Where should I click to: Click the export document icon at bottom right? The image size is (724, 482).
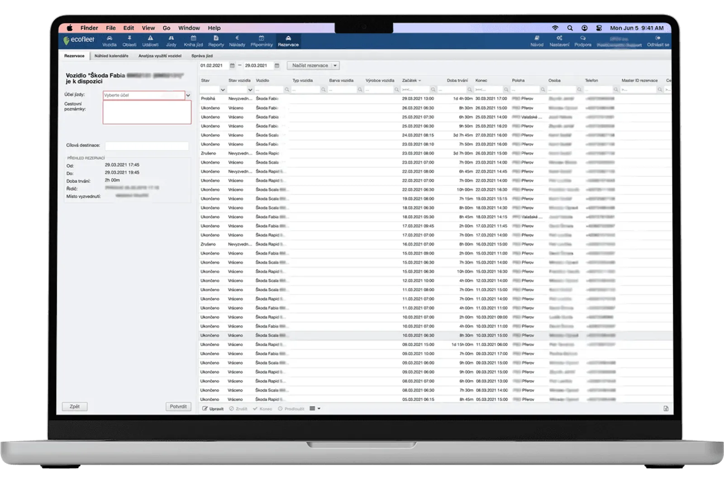pyautogui.click(x=666, y=408)
